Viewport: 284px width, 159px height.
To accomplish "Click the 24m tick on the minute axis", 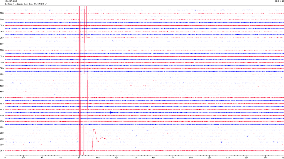I will [228, 158].
